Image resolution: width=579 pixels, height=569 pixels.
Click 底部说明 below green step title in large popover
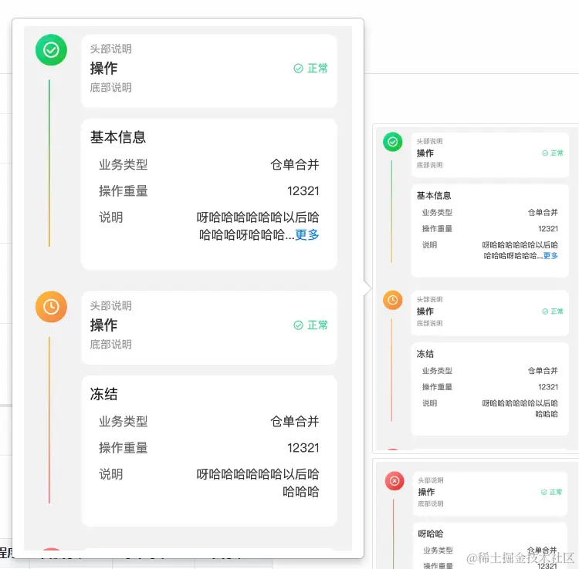pyautogui.click(x=110, y=87)
